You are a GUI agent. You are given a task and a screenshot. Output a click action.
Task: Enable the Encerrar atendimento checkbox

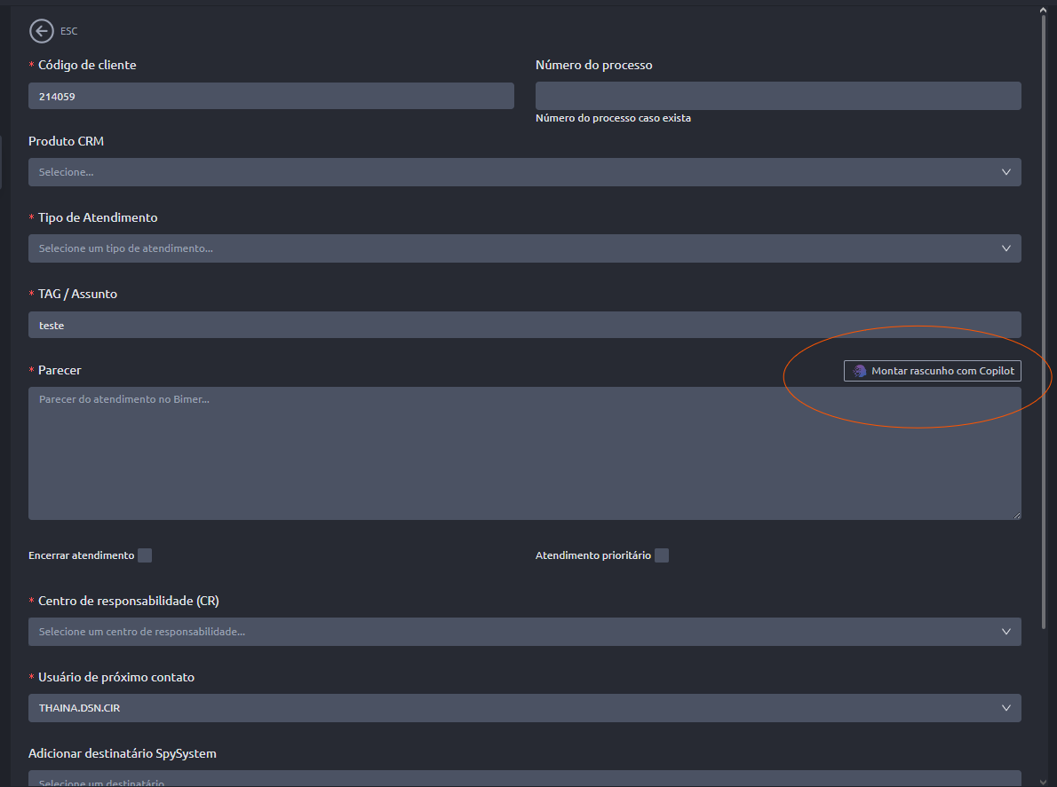coord(145,555)
